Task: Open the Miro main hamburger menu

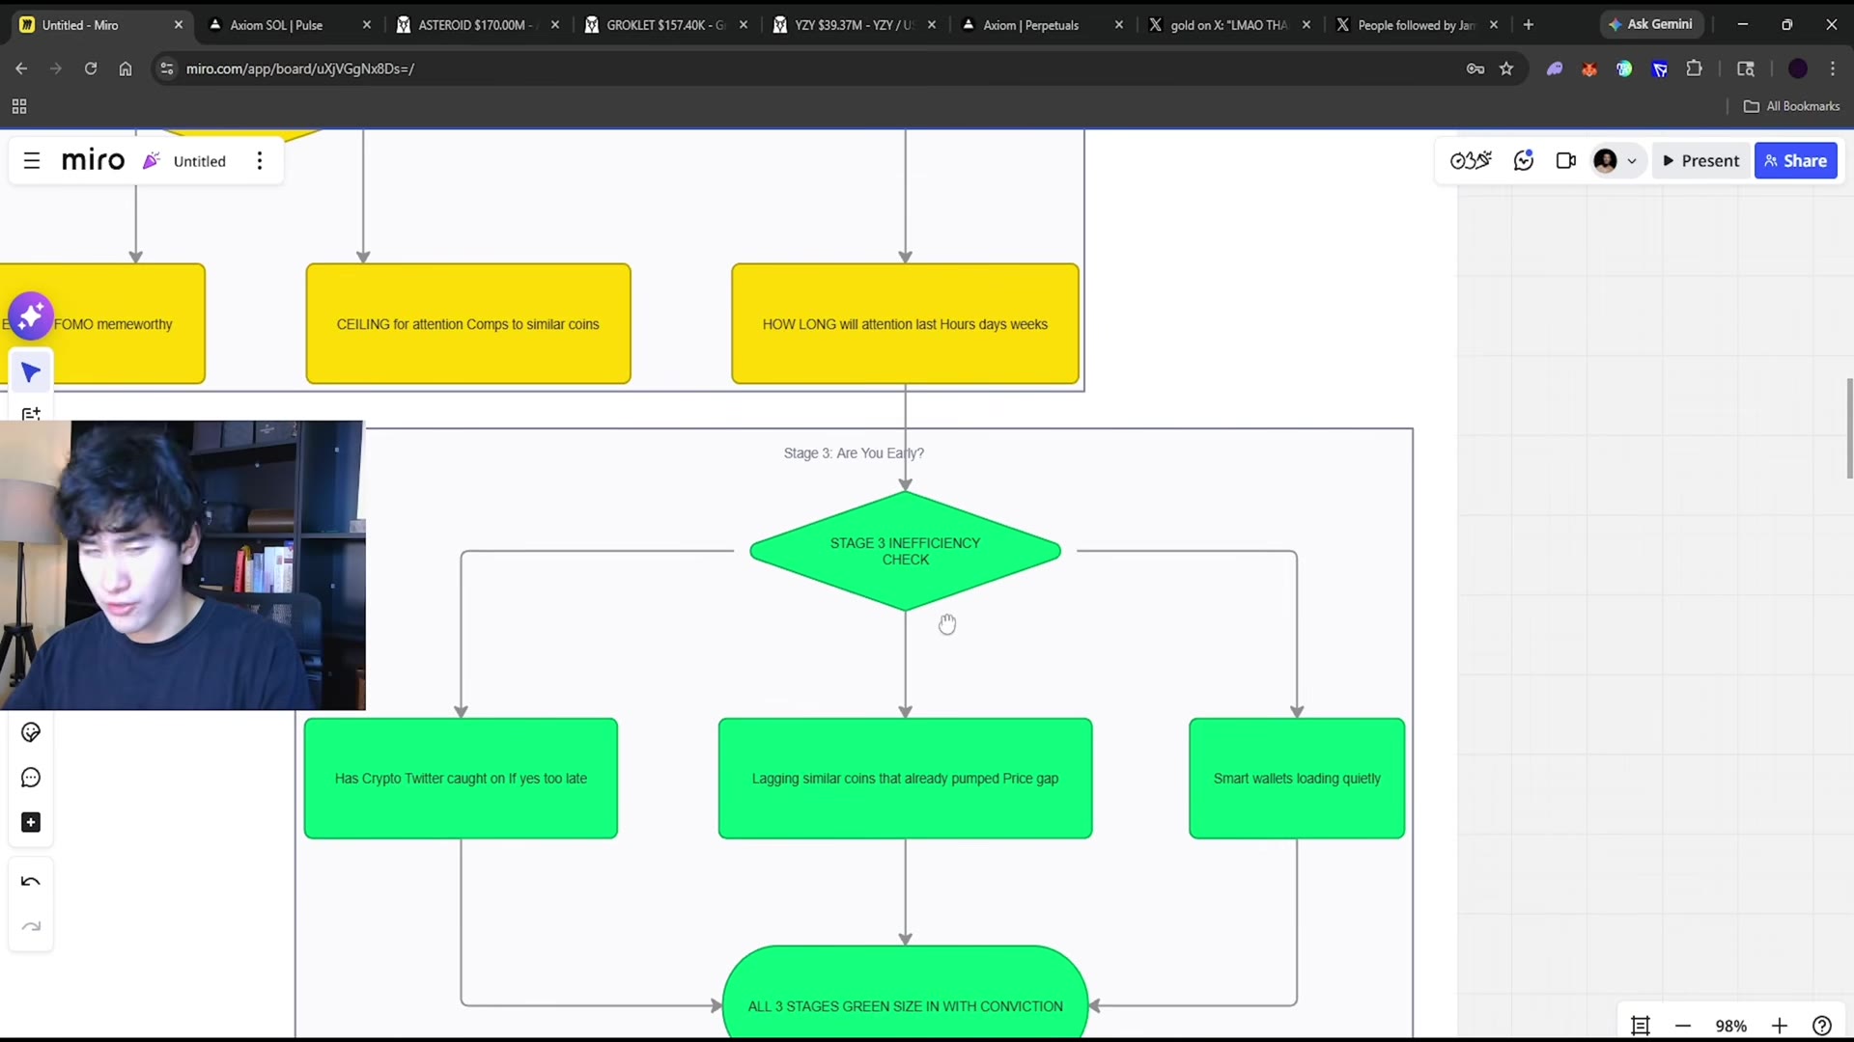Action: point(32,161)
